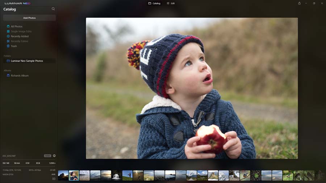The width and height of the screenshot is (326, 183).
Task: Open All Photos in the sidebar
Action: click(x=14, y=26)
